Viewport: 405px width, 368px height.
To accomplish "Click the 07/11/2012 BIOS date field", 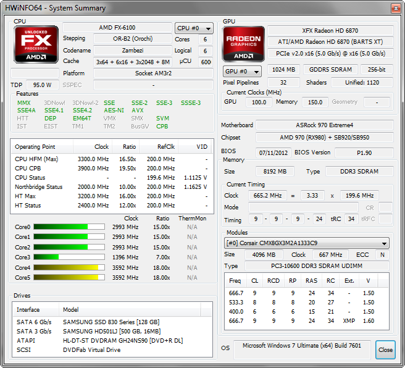I will (273, 153).
